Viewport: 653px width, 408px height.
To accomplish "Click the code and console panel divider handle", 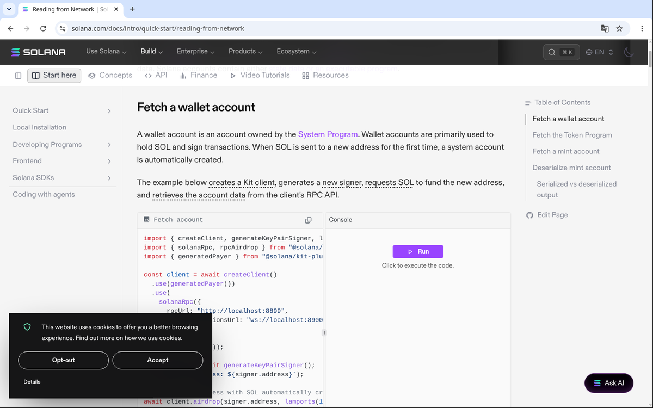I will coord(324,332).
